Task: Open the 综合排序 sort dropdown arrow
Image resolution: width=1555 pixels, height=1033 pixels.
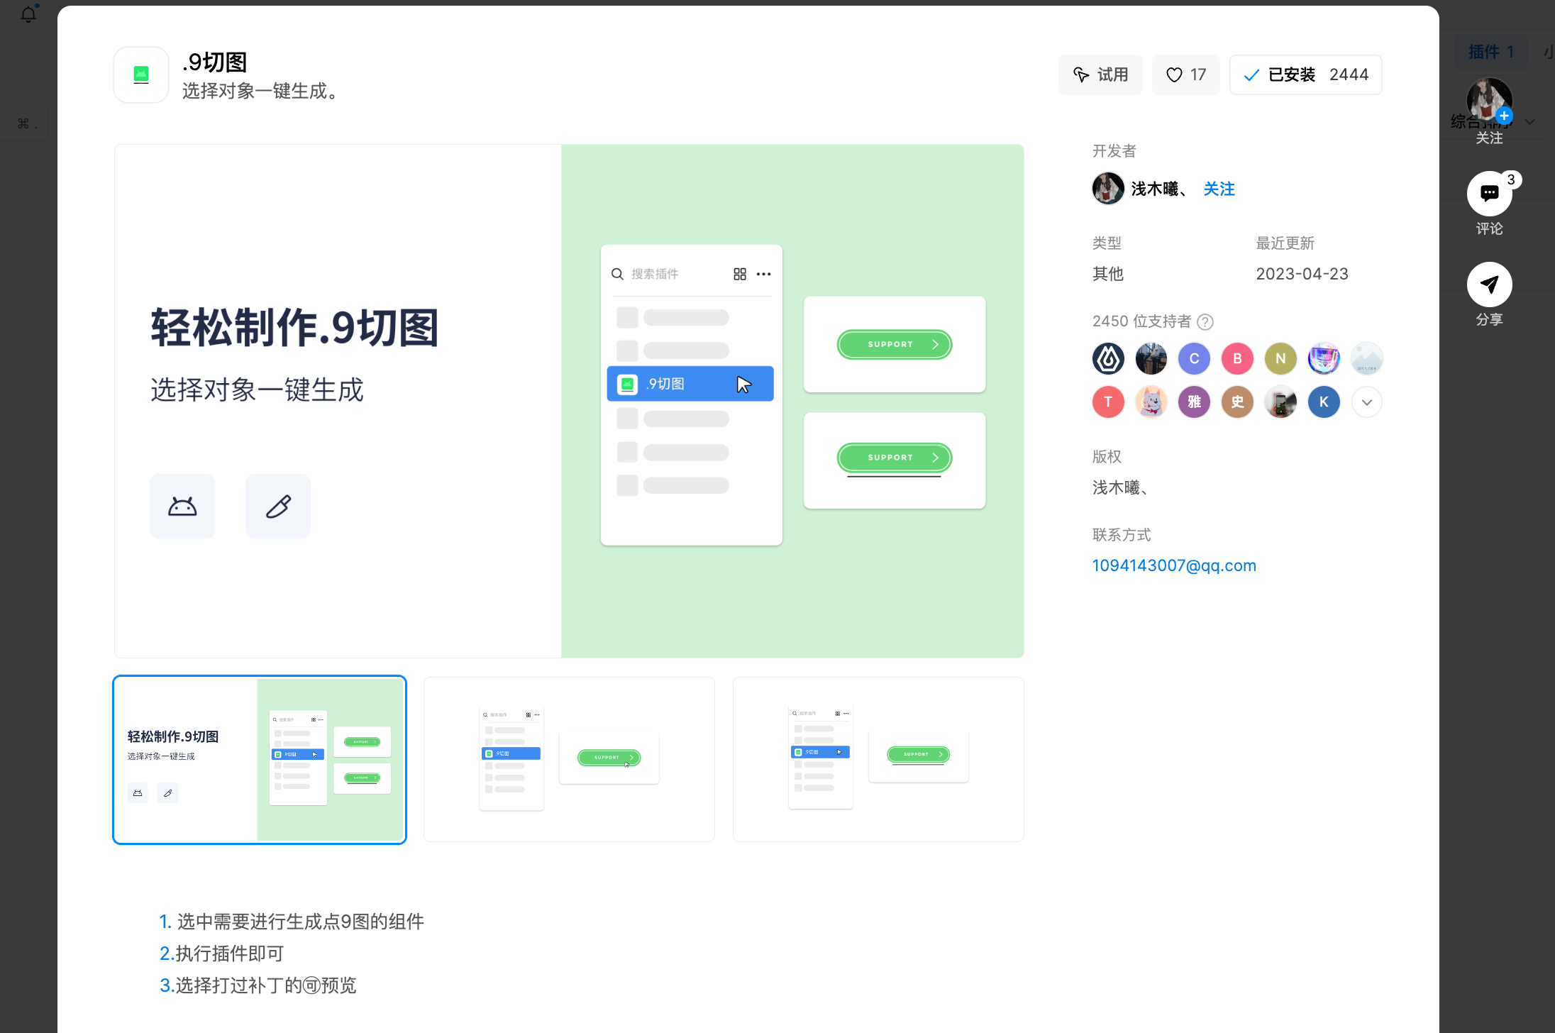Action: (1530, 122)
